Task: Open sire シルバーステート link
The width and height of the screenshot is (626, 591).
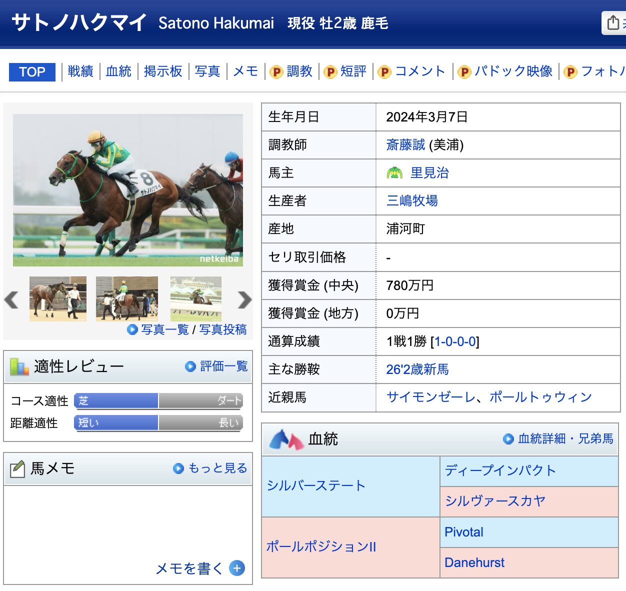Action: (316, 485)
